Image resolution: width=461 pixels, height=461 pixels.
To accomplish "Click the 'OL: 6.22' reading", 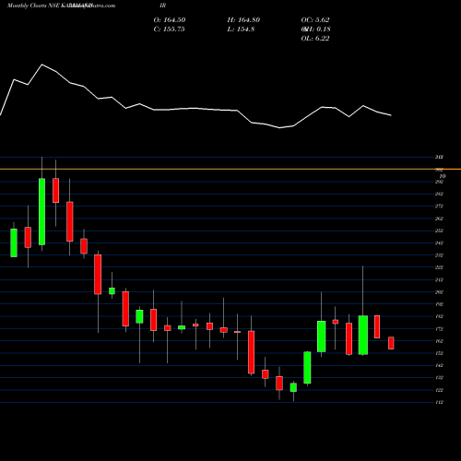I will [315, 39].
